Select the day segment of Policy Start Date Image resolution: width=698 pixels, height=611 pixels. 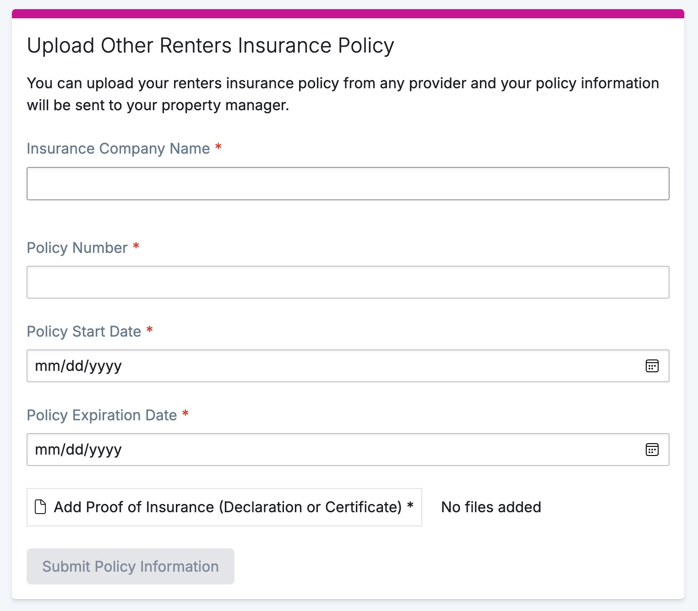(73, 366)
